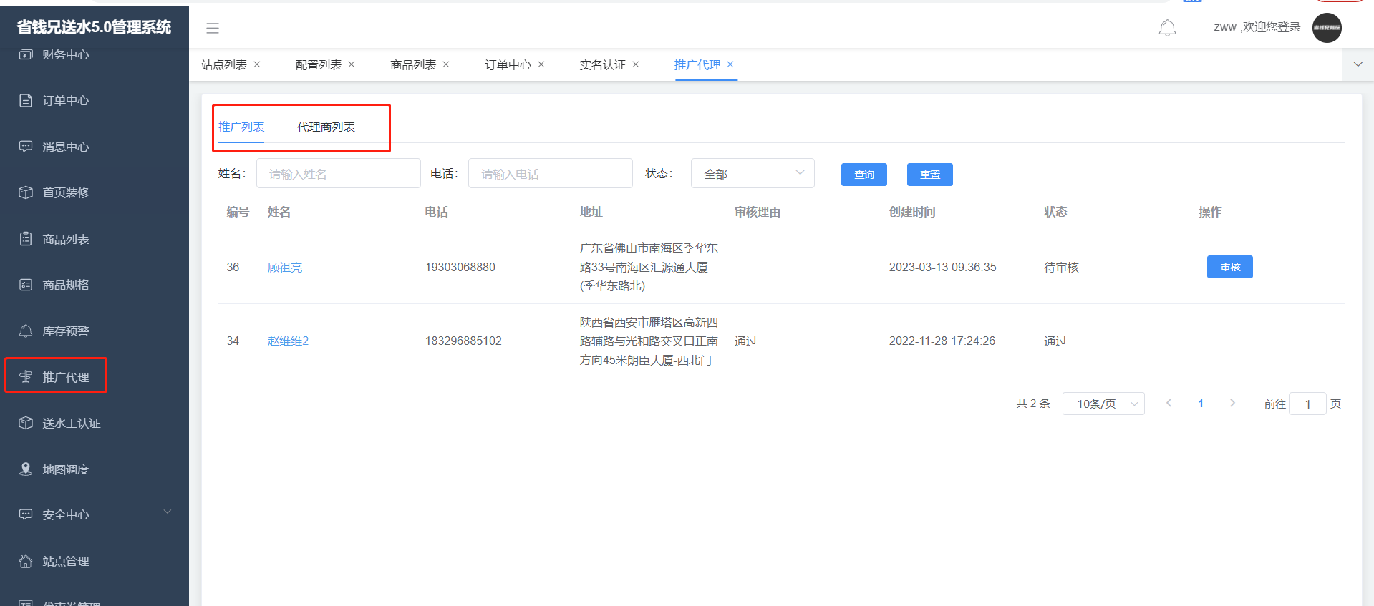1374x606 pixels.
Task: Click 审核 button for 顾祖亮
Action: 1229,267
